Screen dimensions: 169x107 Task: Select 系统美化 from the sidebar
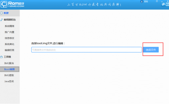click(9, 44)
